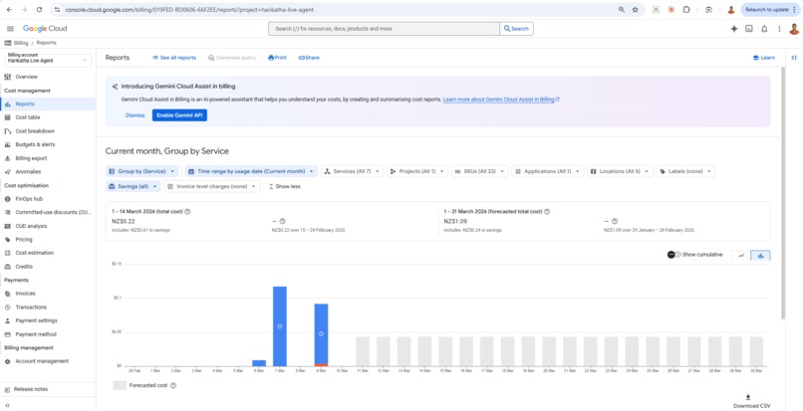
Task: Collapse the left navigation sidebar
Action: (7, 405)
